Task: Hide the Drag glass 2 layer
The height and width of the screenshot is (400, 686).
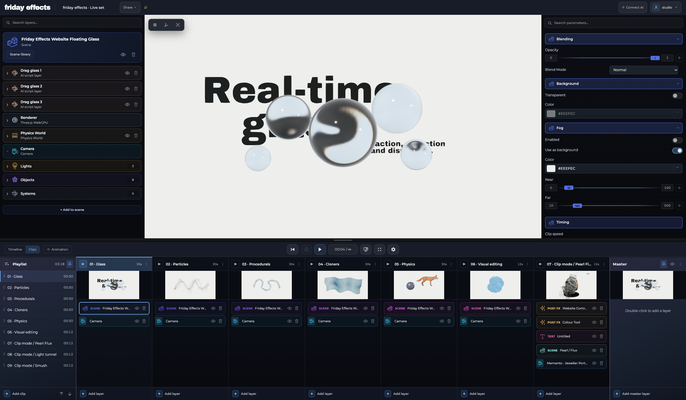Action: [127, 89]
